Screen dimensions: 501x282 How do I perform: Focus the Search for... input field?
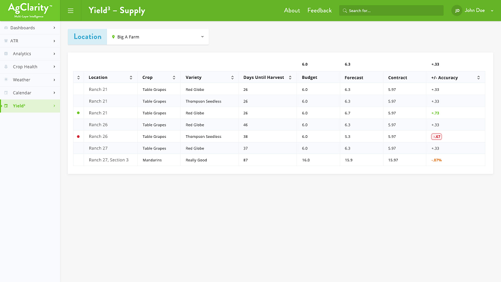(391, 10)
